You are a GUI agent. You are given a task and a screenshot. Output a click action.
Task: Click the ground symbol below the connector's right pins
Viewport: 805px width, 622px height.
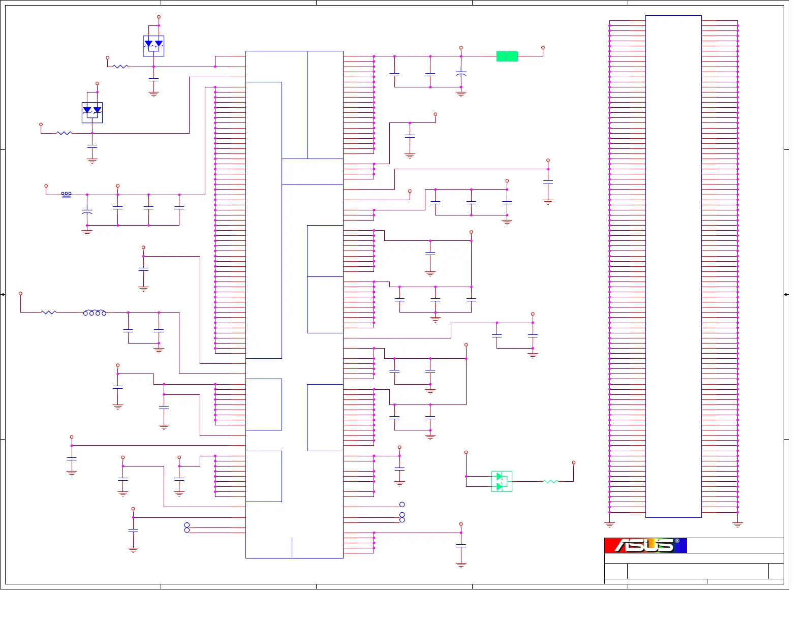tap(737, 524)
